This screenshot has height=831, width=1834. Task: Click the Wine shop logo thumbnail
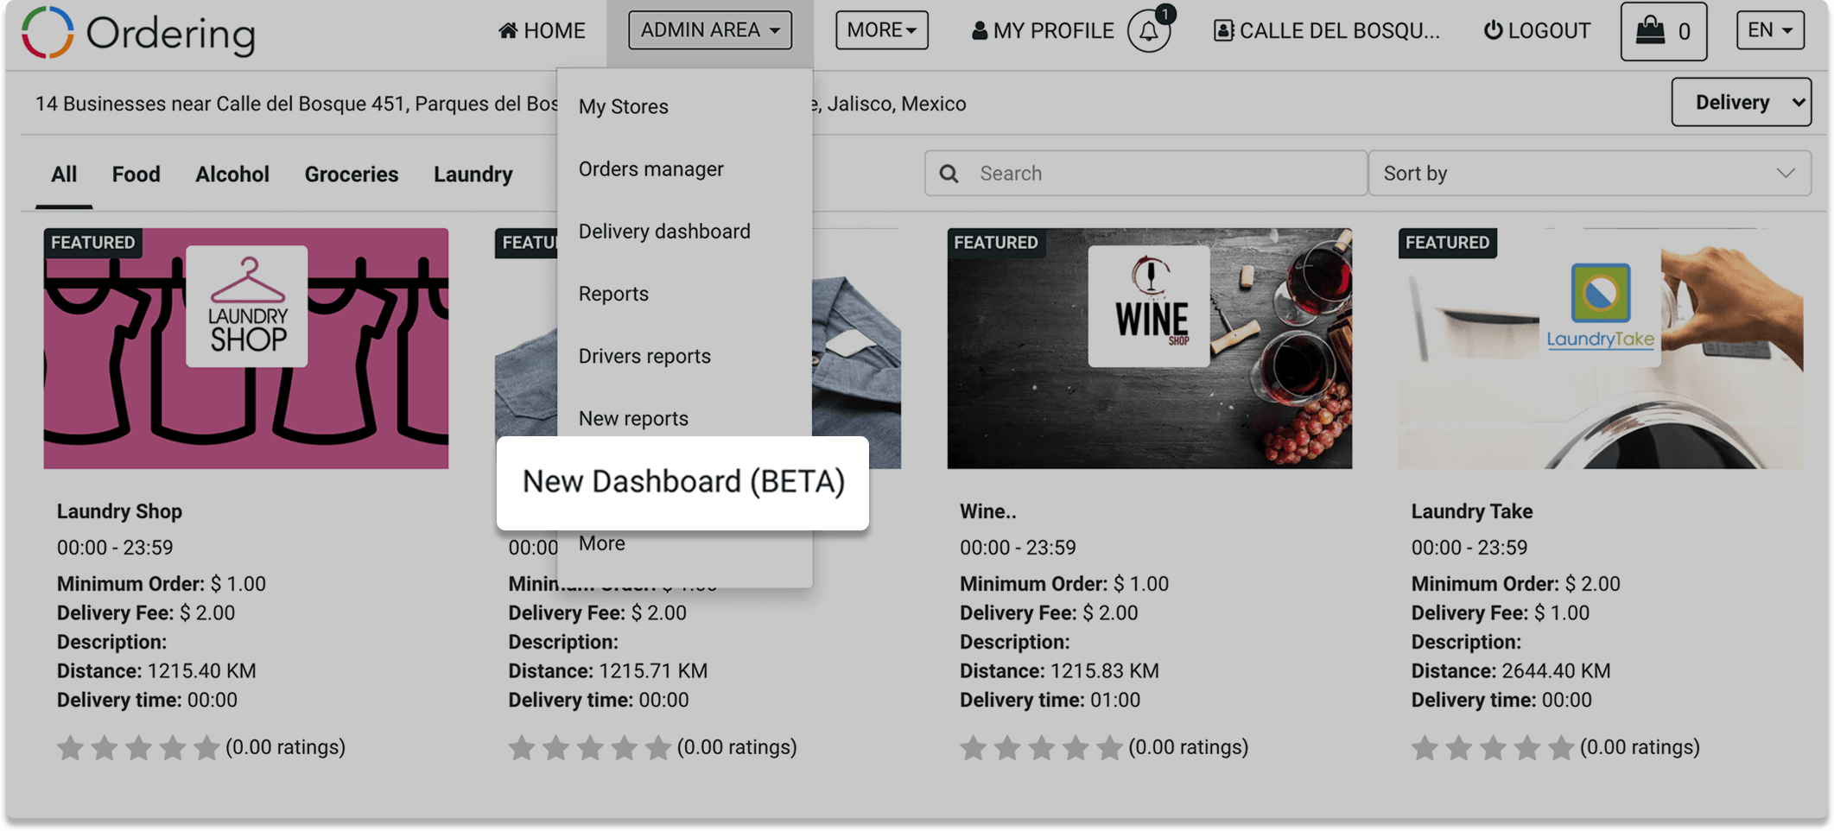(1149, 307)
